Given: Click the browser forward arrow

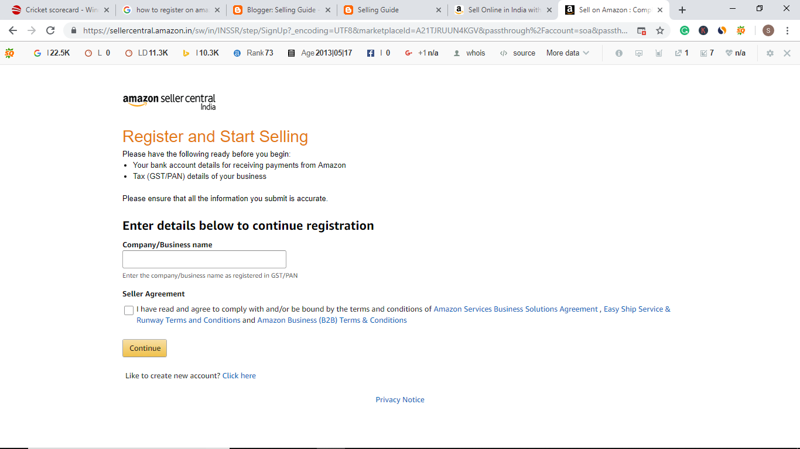Looking at the screenshot, I should [x=32, y=30].
